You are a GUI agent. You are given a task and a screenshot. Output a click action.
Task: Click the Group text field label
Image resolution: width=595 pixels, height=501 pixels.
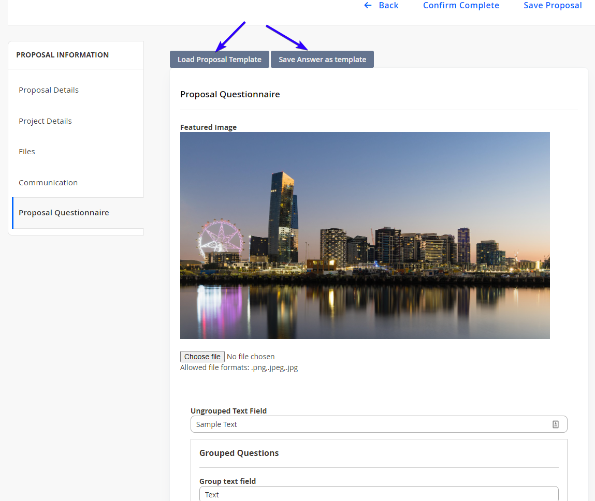228,481
